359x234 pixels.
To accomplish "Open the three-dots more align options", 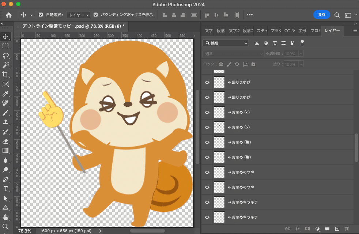I will tap(250, 15).
